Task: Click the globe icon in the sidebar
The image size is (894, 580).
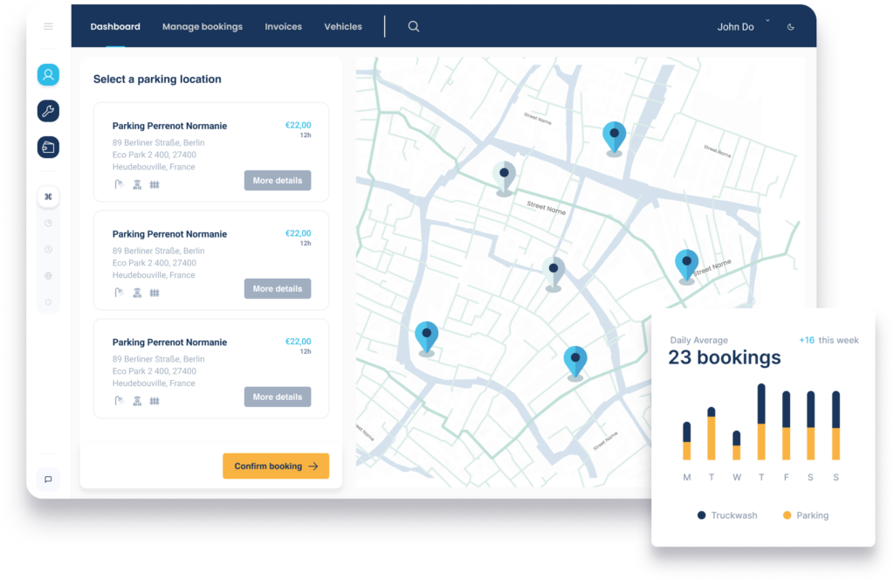Action: coord(48,276)
